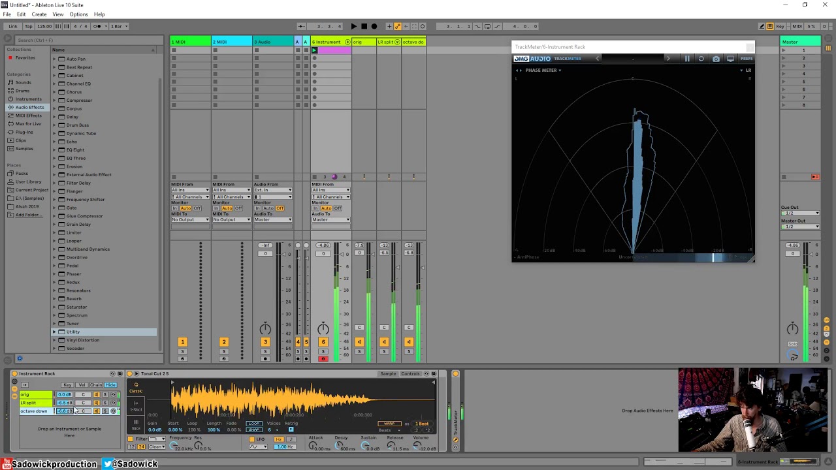Go to the previous TrackMeter preset arrow
The image size is (836, 470).
tap(597, 59)
